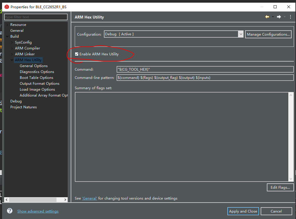
Task: Open Show advanced settings link
Action: coord(38,211)
